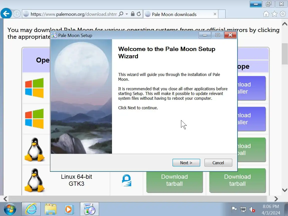Click 'Click Next to continue.' text
Screen dimensions: 288x216
click(x=138, y=108)
